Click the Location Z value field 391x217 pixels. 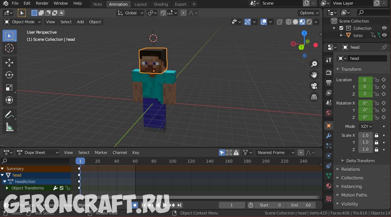tap(365, 94)
